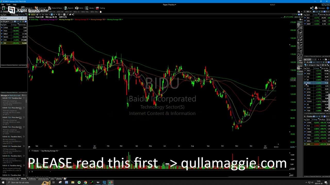Open the Reports toolbar button
This screenshot has height=185, width=330.
tap(69, 8)
